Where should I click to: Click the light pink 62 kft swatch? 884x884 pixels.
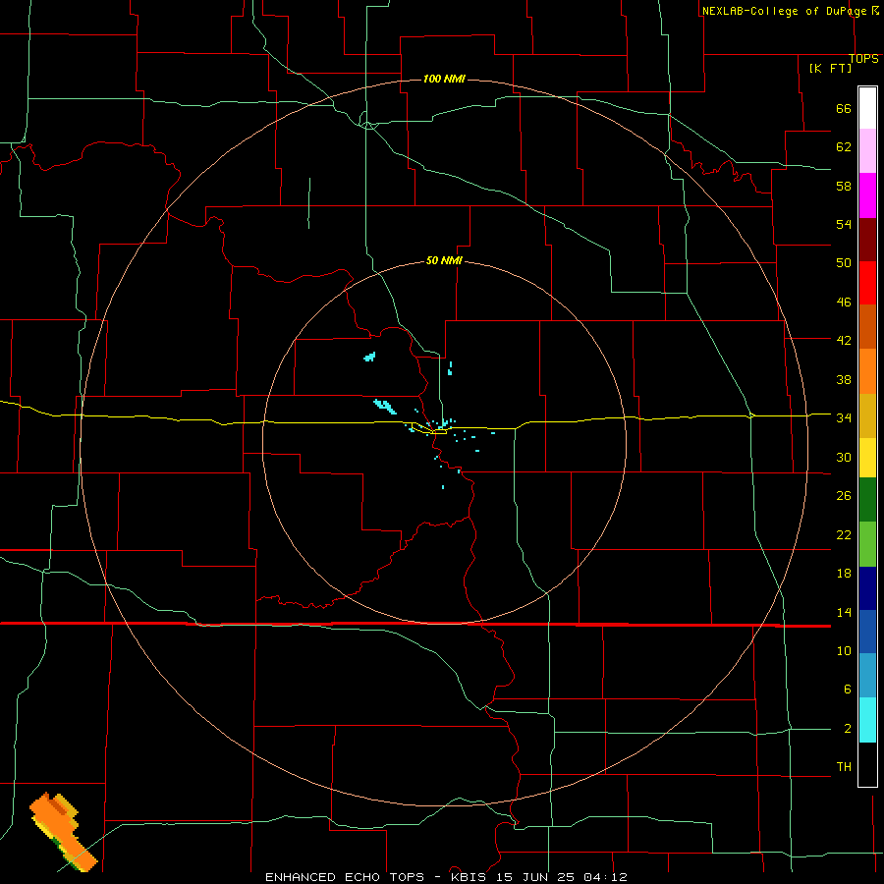(x=867, y=150)
